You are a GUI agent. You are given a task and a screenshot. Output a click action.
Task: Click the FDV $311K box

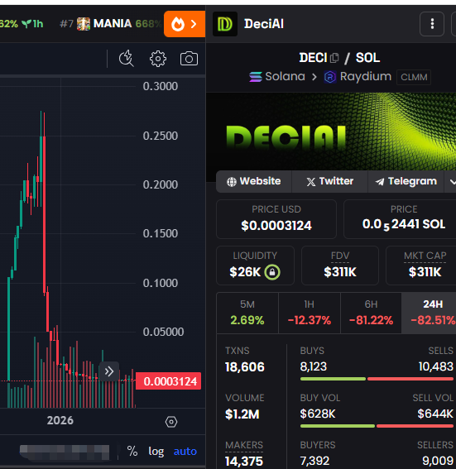click(340, 266)
